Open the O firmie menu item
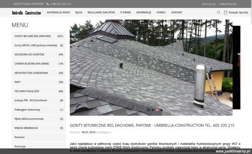The width and height of the screenshot is (252, 154). [126, 12]
